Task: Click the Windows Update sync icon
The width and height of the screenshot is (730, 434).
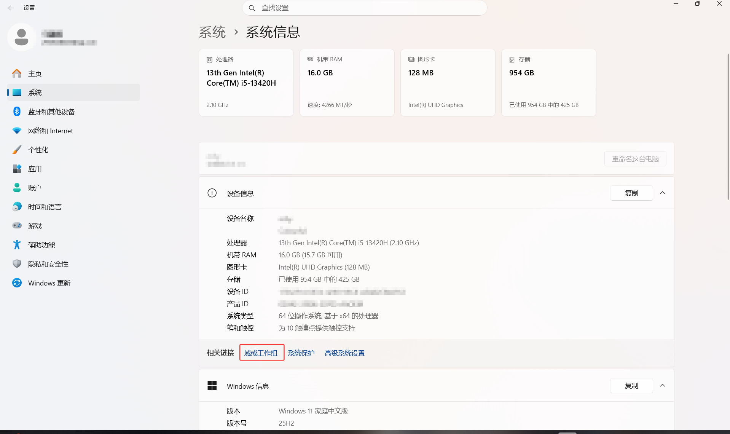Action: coord(17,283)
